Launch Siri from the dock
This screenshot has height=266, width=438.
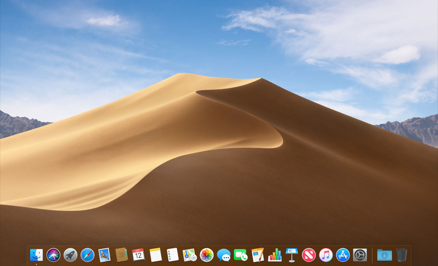53,255
